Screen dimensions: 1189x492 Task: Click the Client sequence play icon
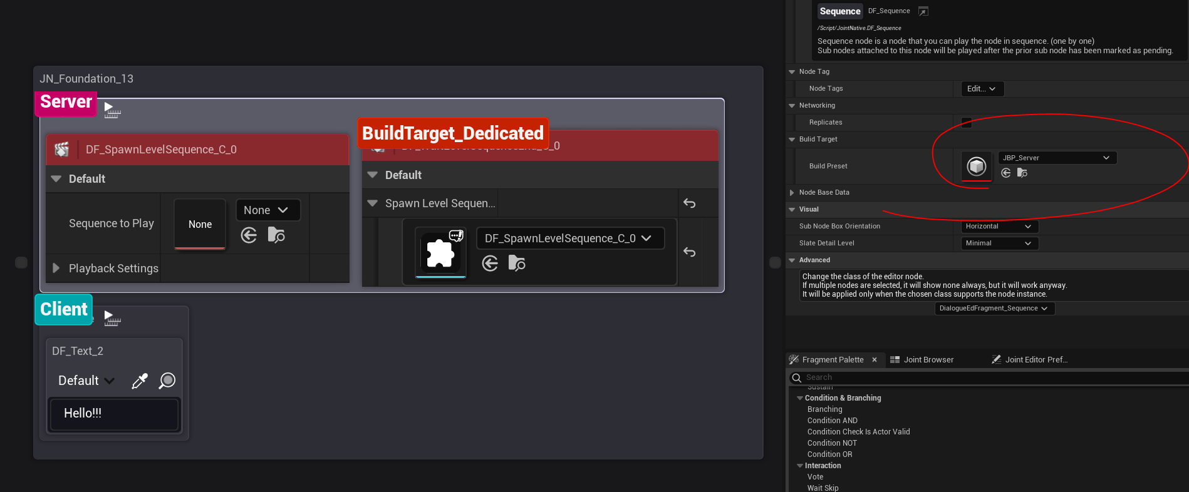(111, 318)
